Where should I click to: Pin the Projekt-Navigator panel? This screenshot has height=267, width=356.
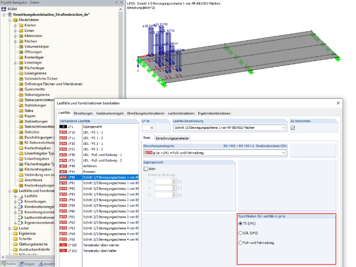[x=116, y=2]
